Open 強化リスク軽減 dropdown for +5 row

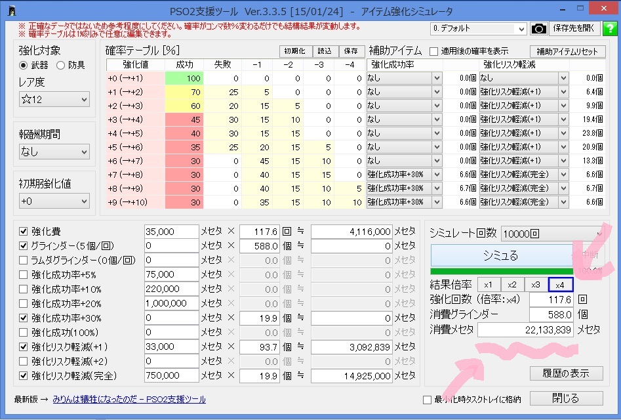point(524,147)
